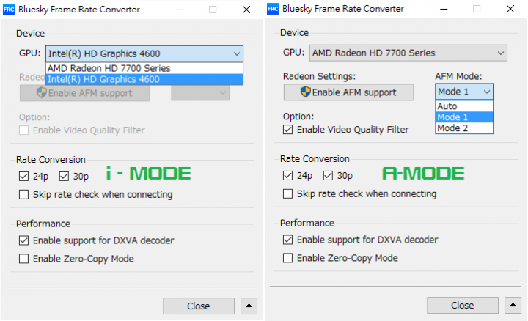
Task: Choose highlighted Mode 1 in AFM list
Action: (x=464, y=117)
